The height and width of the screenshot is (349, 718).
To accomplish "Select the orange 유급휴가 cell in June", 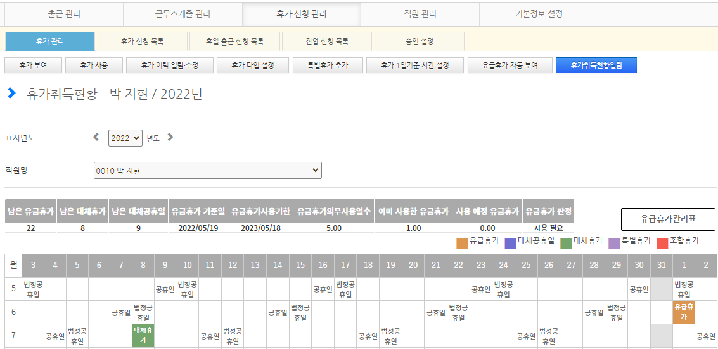I will [684, 312].
